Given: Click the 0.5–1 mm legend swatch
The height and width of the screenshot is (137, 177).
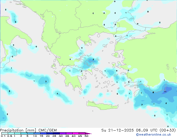Looking at the screenshot, I should [x=11, y=133].
